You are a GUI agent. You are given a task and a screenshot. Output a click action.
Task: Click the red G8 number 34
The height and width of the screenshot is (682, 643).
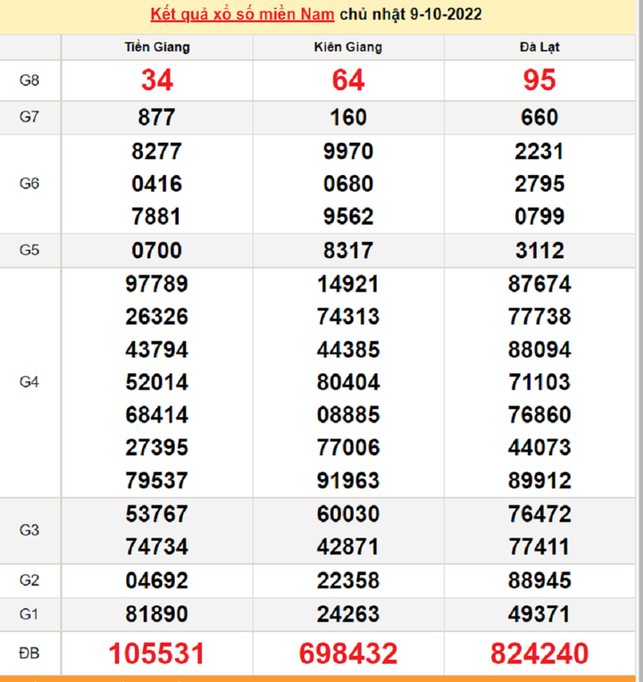point(156,80)
